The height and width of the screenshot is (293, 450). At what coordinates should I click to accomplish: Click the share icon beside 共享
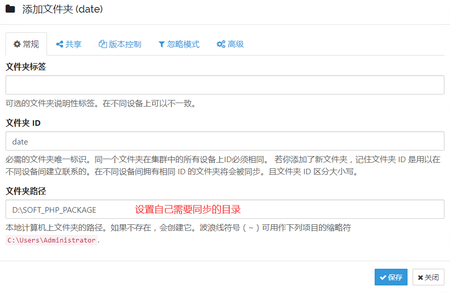pos(60,44)
